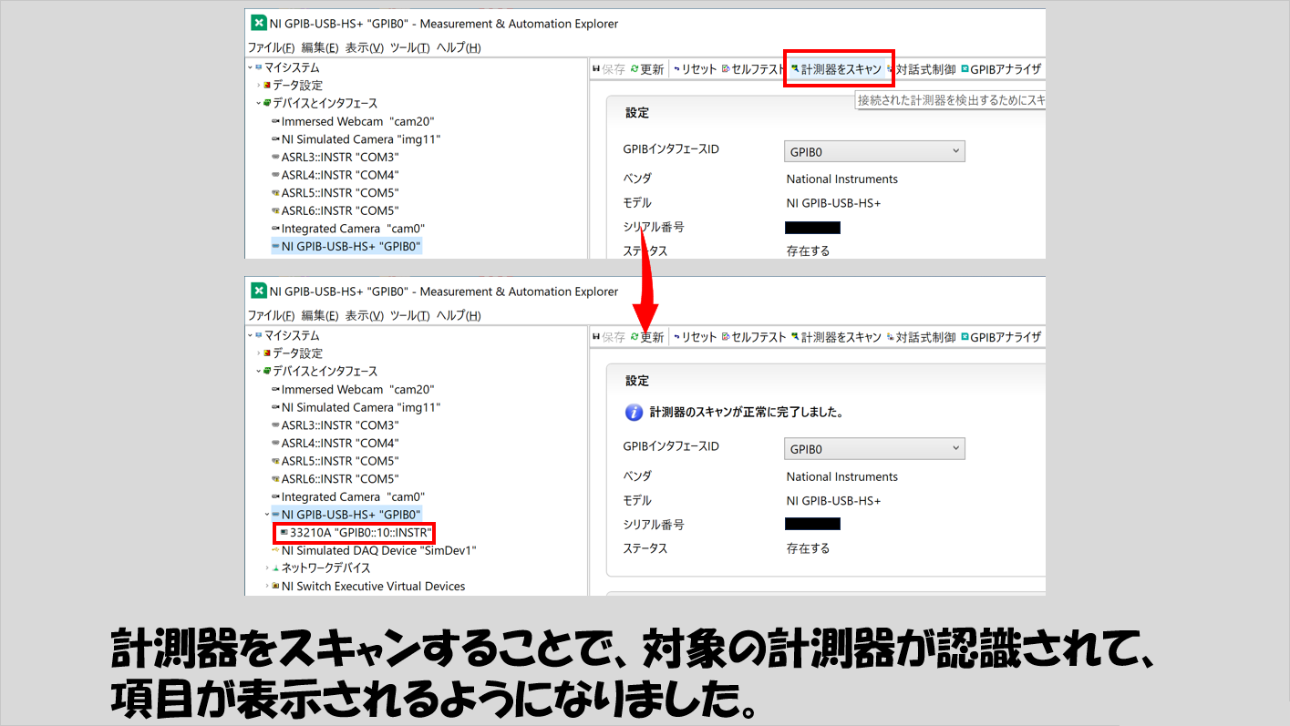Viewport: 1290px width, 726px height.
Task: Click GPIBアナライザ in the scan-completed window toolbar
Action: pos(1001,337)
